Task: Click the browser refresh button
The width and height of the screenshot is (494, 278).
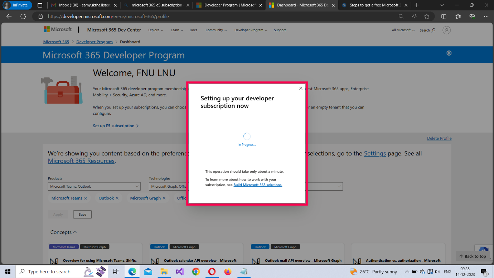Action: click(23, 16)
